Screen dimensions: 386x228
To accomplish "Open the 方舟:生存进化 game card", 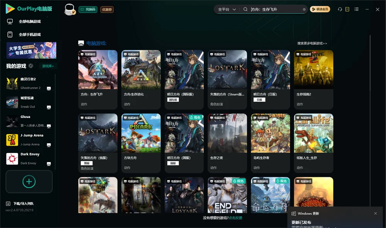I will [x=141, y=80].
